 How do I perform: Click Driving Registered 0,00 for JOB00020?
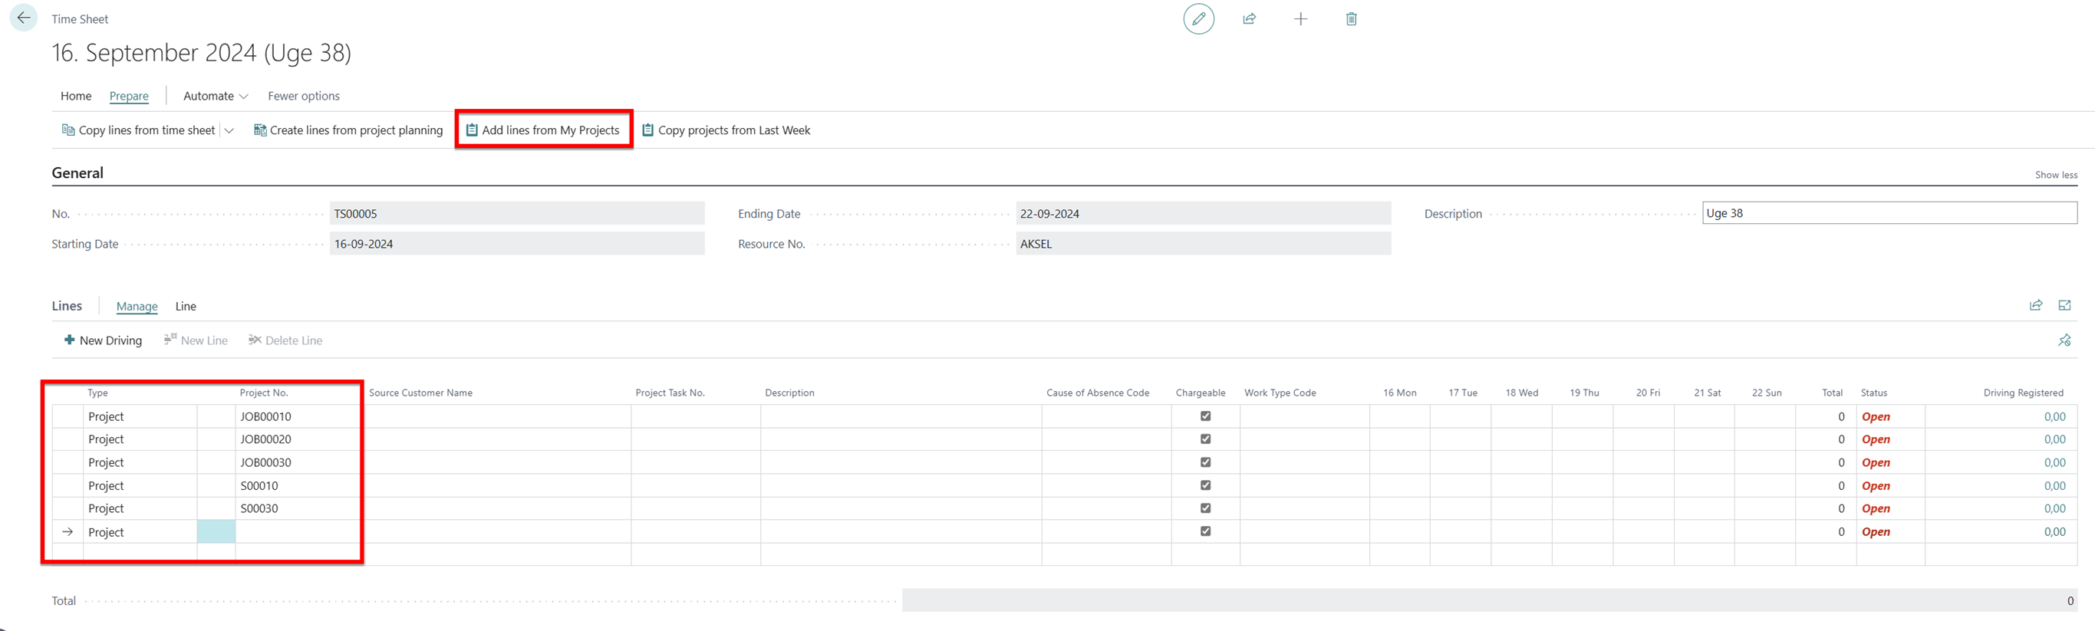click(2054, 439)
